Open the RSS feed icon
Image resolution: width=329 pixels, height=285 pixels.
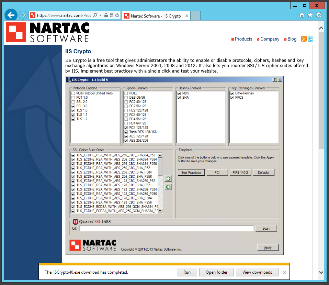click(304, 39)
